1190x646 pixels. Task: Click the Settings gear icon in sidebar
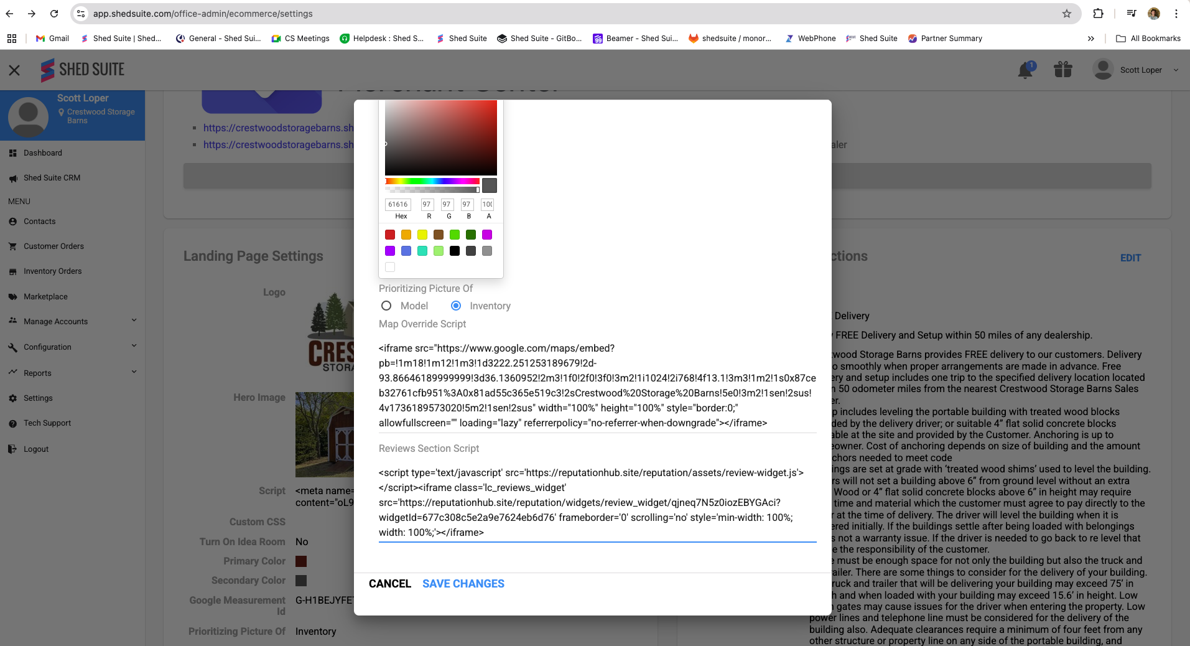[12, 398]
